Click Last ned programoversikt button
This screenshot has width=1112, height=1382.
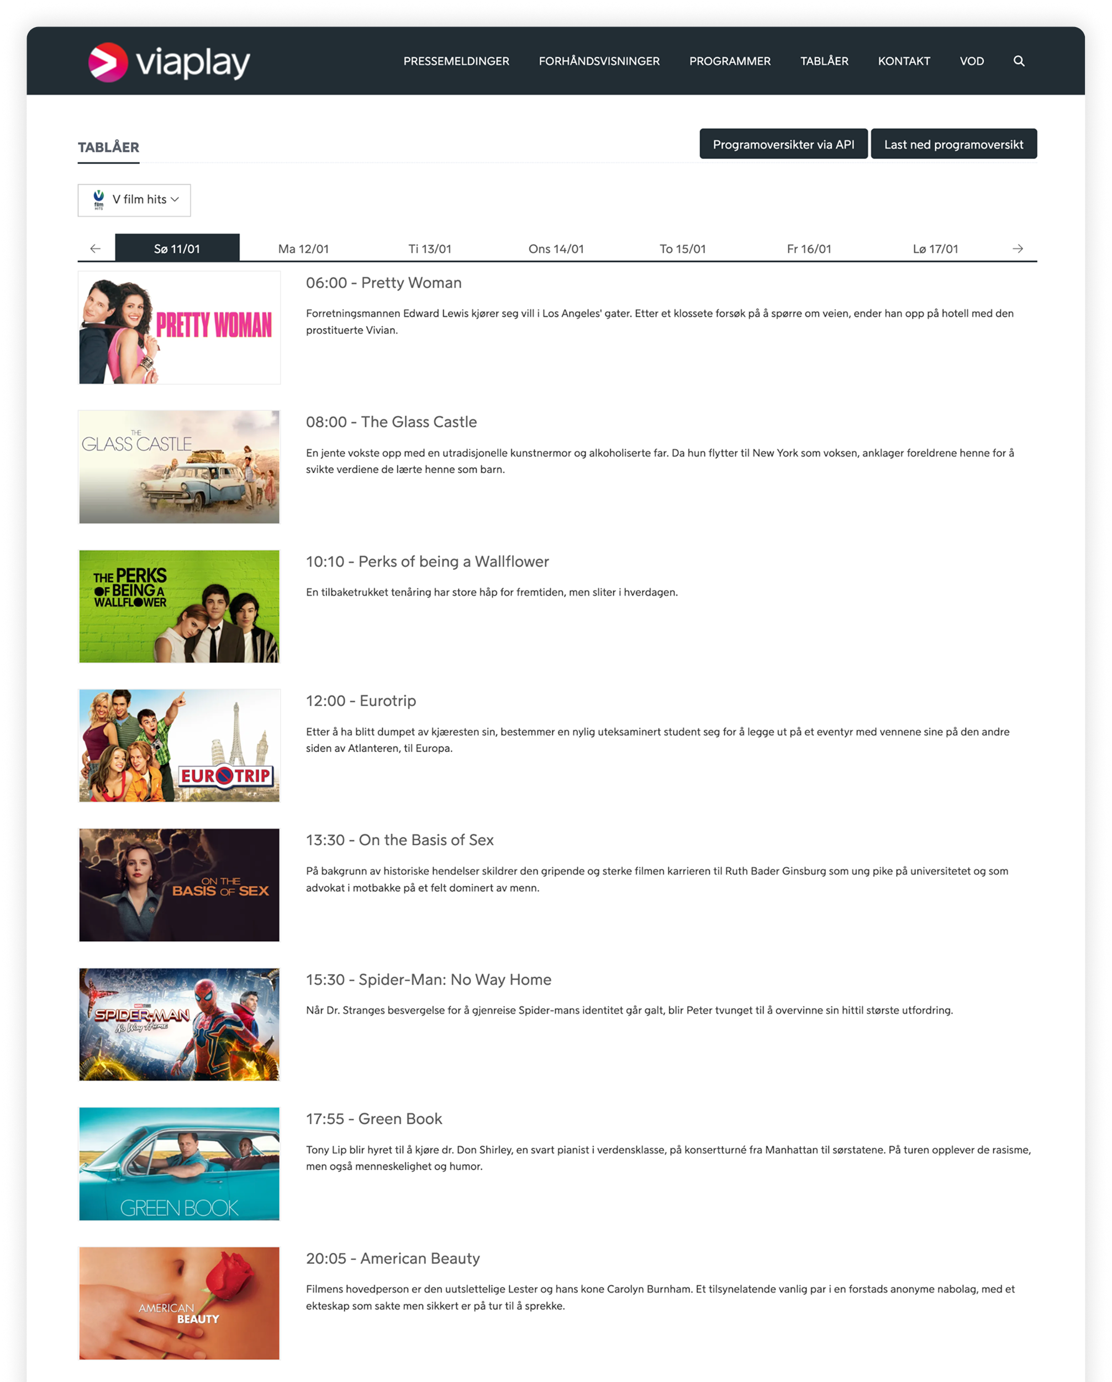click(x=953, y=144)
